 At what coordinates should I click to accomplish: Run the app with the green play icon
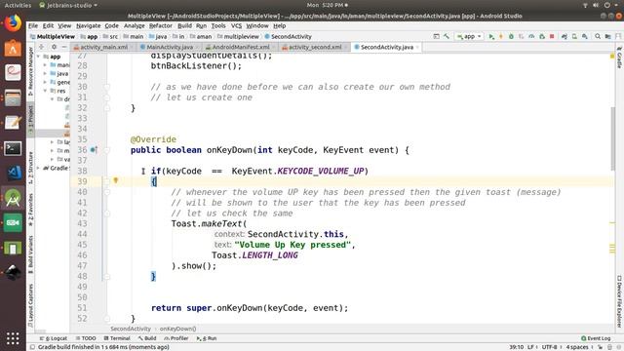point(491,37)
